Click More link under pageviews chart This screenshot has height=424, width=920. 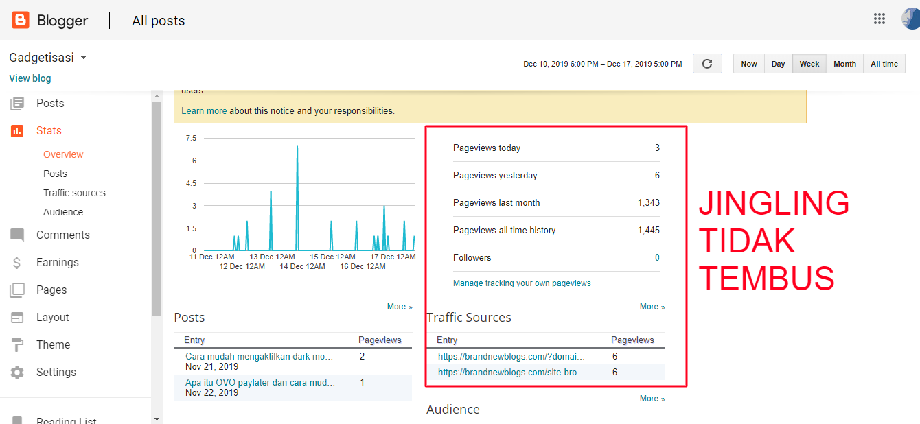(400, 307)
